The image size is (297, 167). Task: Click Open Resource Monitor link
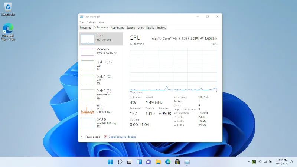click(122, 137)
